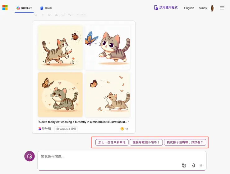Viewport: 230px width, 174px height.
Task: Open the cat with blue butterfly image
Action: pos(108,47)
